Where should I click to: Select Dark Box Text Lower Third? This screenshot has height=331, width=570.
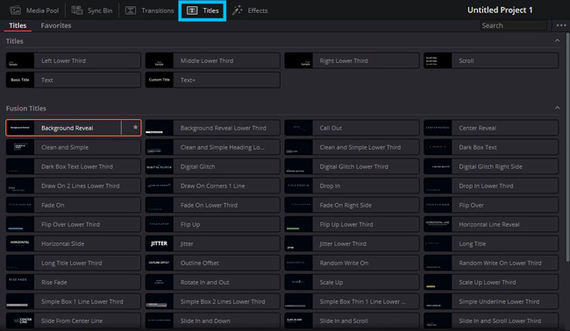pyautogui.click(x=74, y=166)
